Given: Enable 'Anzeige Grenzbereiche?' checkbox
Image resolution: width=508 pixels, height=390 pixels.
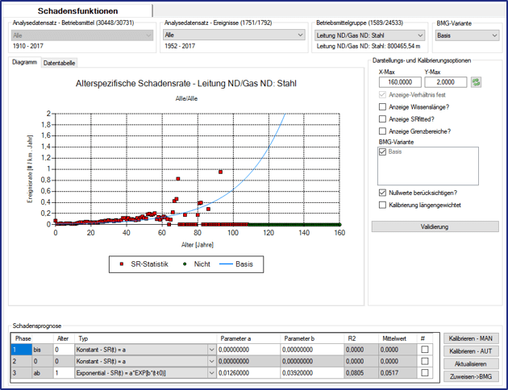Looking at the screenshot, I should pos(383,131).
